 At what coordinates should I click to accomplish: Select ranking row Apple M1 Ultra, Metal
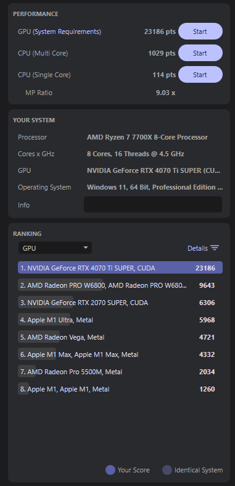coord(120,320)
